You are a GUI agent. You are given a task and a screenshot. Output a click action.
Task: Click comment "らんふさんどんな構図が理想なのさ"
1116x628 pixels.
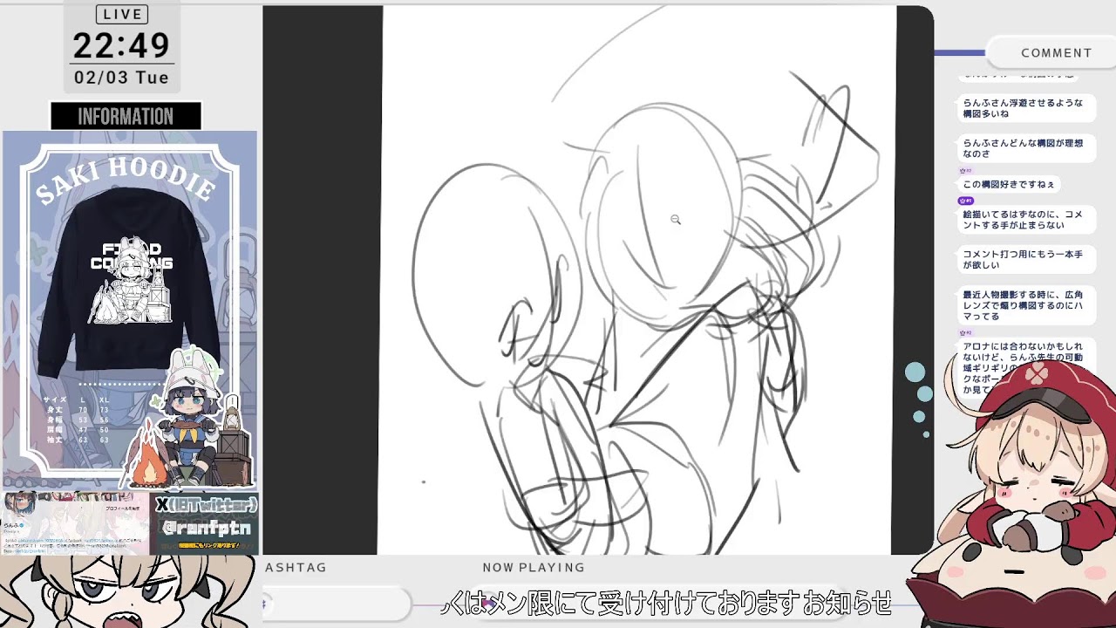[x=1026, y=148]
